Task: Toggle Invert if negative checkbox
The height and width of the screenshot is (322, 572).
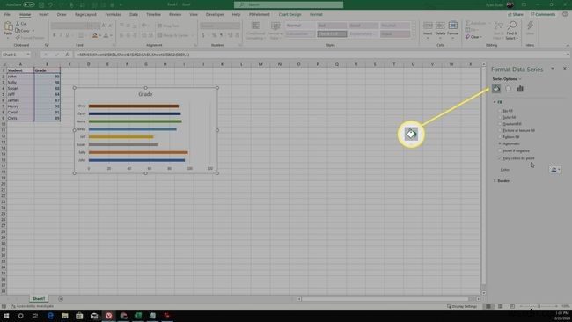Action: click(x=500, y=150)
